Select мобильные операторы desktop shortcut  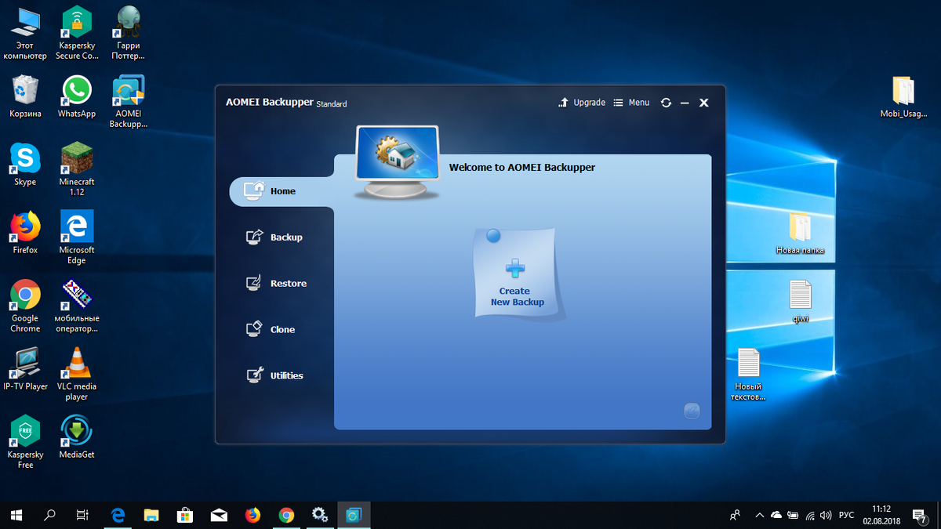[x=77, y=306]
